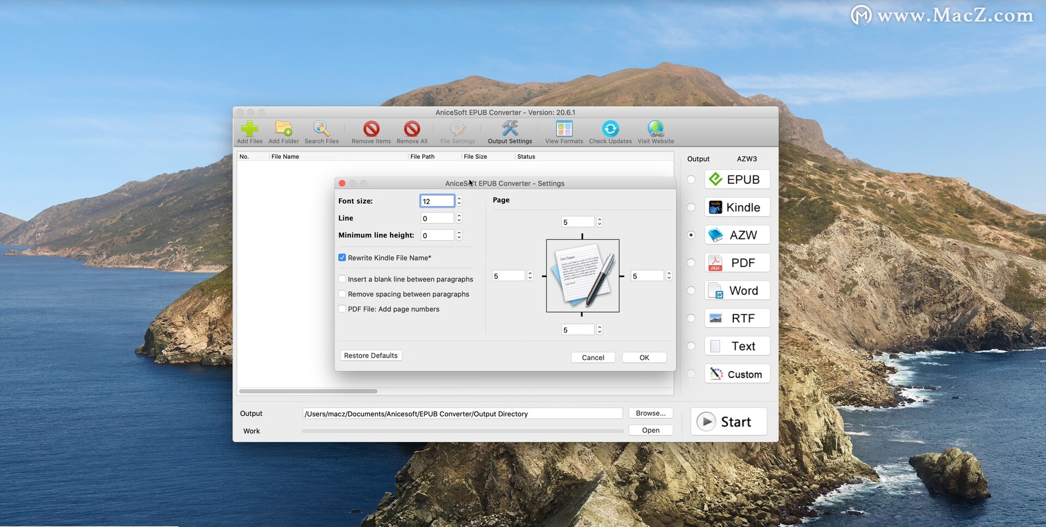Click the bottom page margin stepper
Screen dimensions: 1046x527
coord(600,329)
